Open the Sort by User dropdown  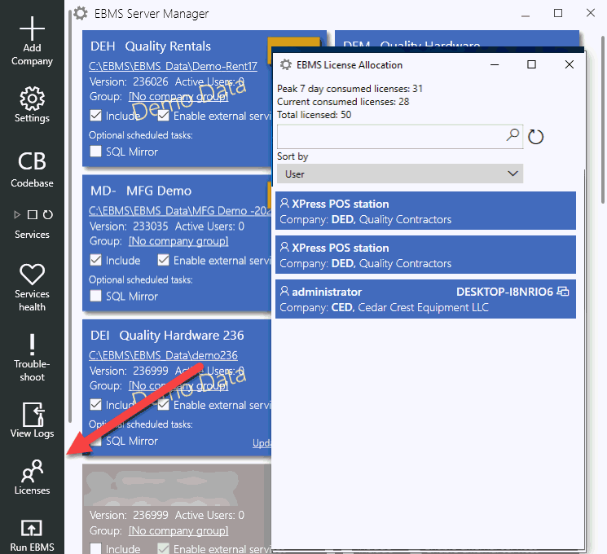coord(400,174)
